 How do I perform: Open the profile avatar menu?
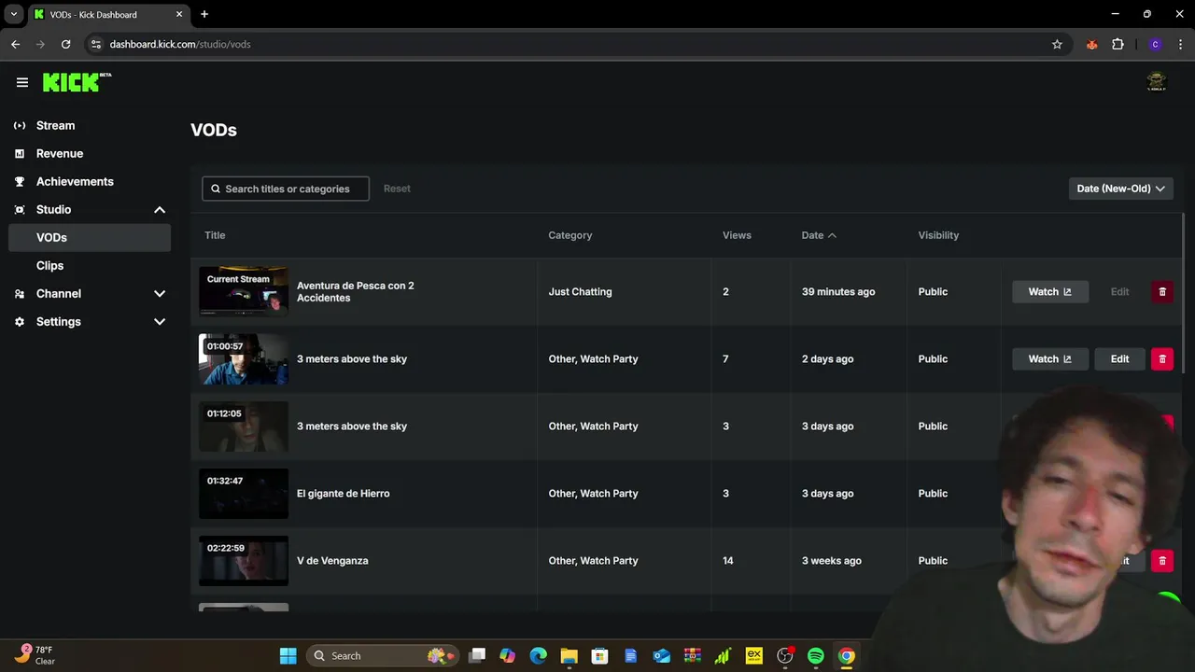(x=1156, y=82)
